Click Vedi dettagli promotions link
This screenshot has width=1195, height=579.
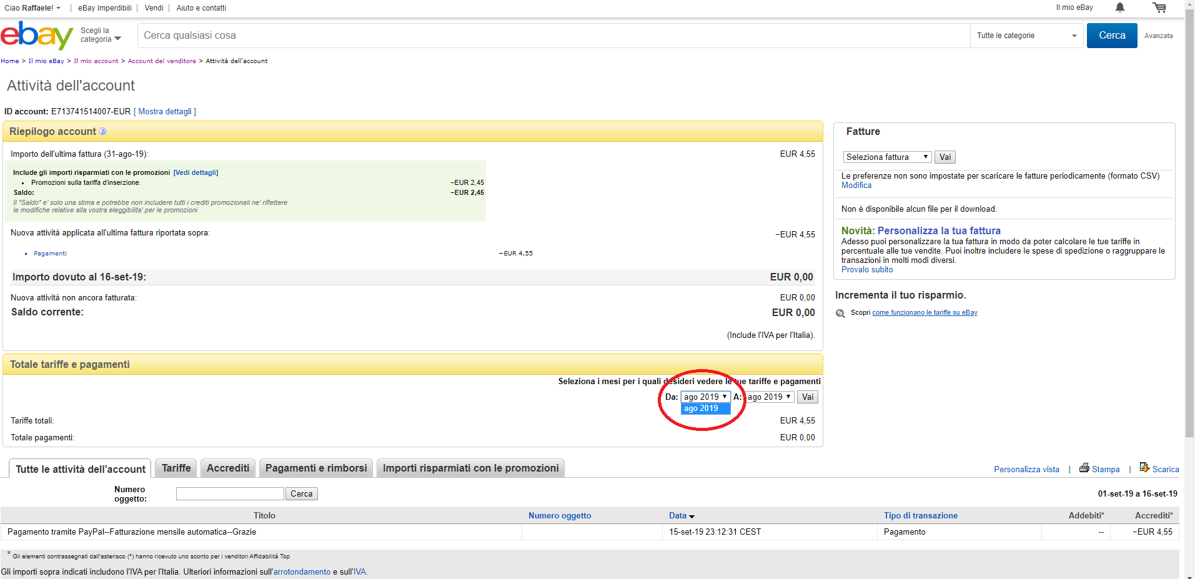coord(196,172)
